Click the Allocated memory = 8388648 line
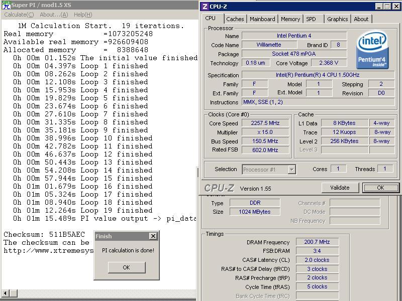Viewport: 402px width, 301px height. click(x=76, y=50)
